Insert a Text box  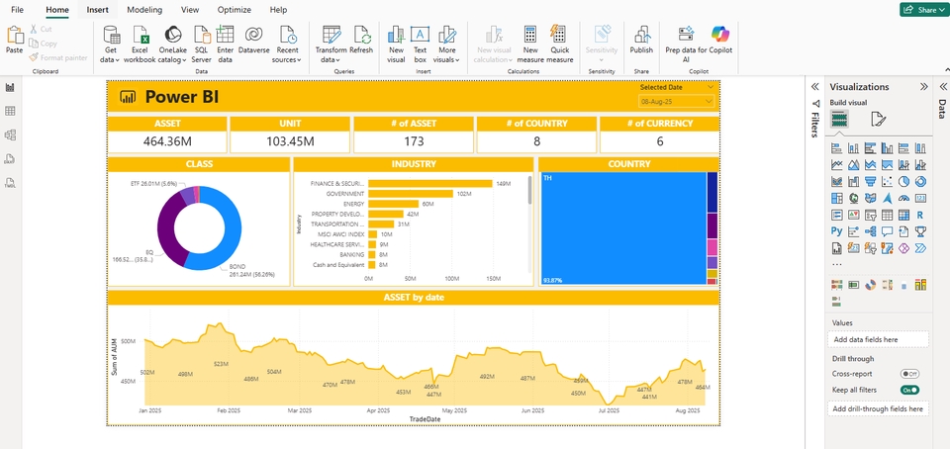421,36
